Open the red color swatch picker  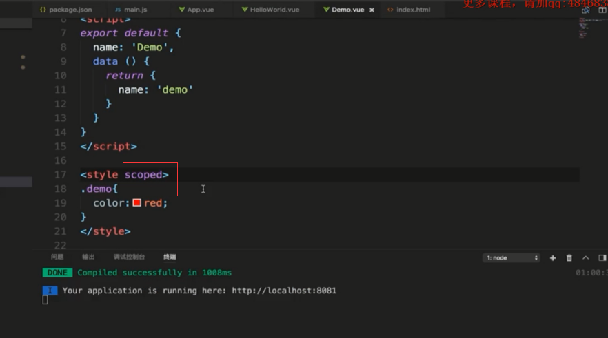click(x=137, y=203)
